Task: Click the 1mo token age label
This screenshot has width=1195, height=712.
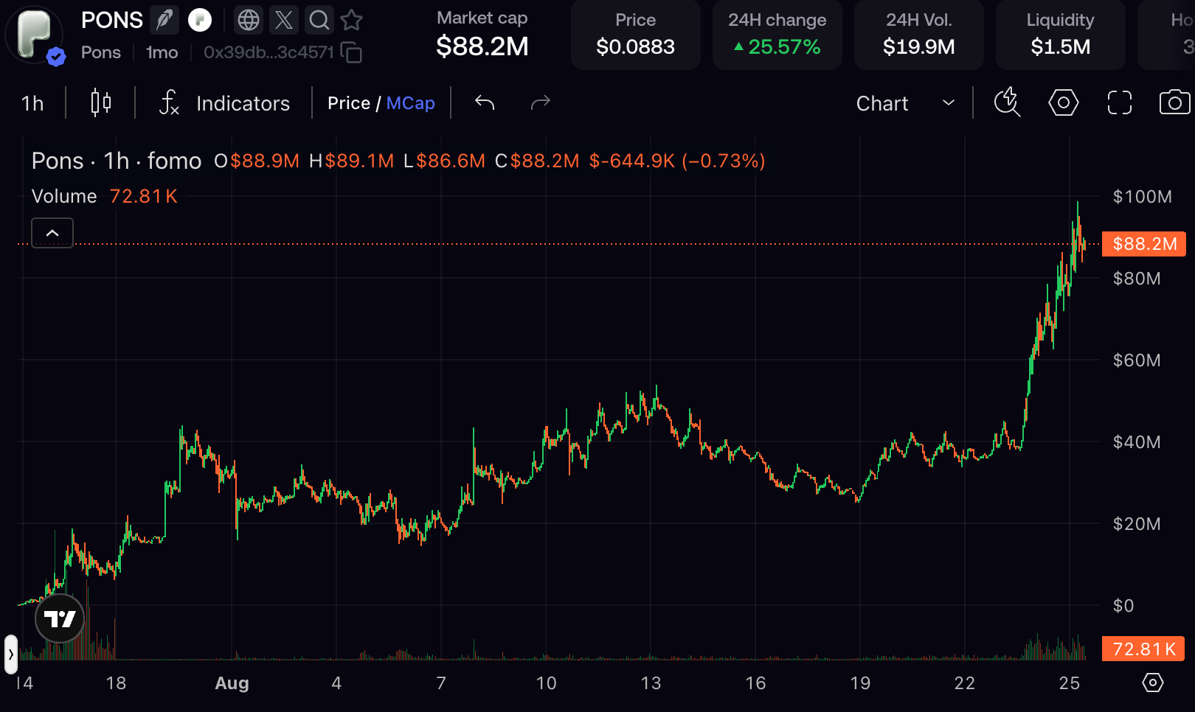Action: 162,52
